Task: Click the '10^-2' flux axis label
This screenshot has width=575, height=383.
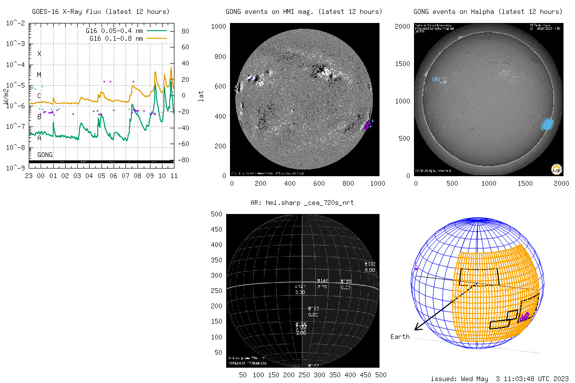Action: 16,23
